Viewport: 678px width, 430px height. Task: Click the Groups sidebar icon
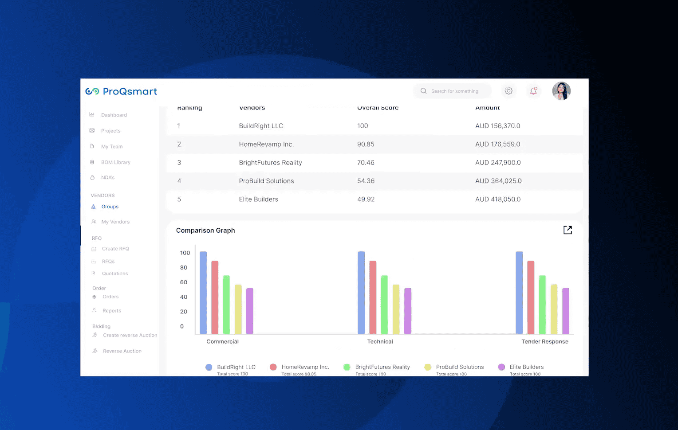93,207
